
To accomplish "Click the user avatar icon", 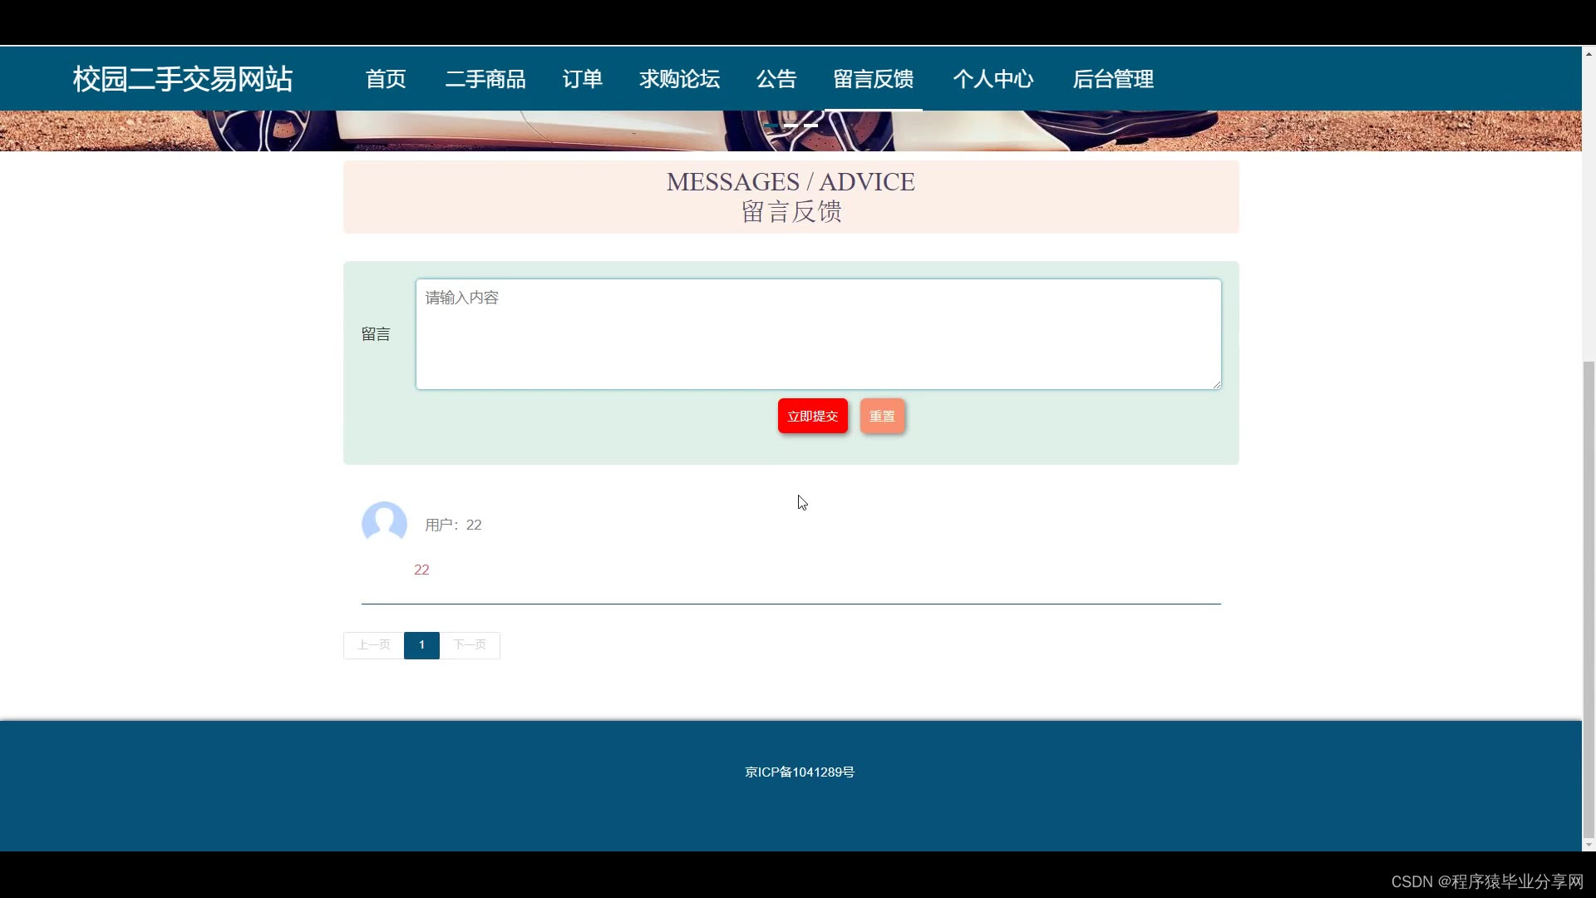I will tap(384, 523).
